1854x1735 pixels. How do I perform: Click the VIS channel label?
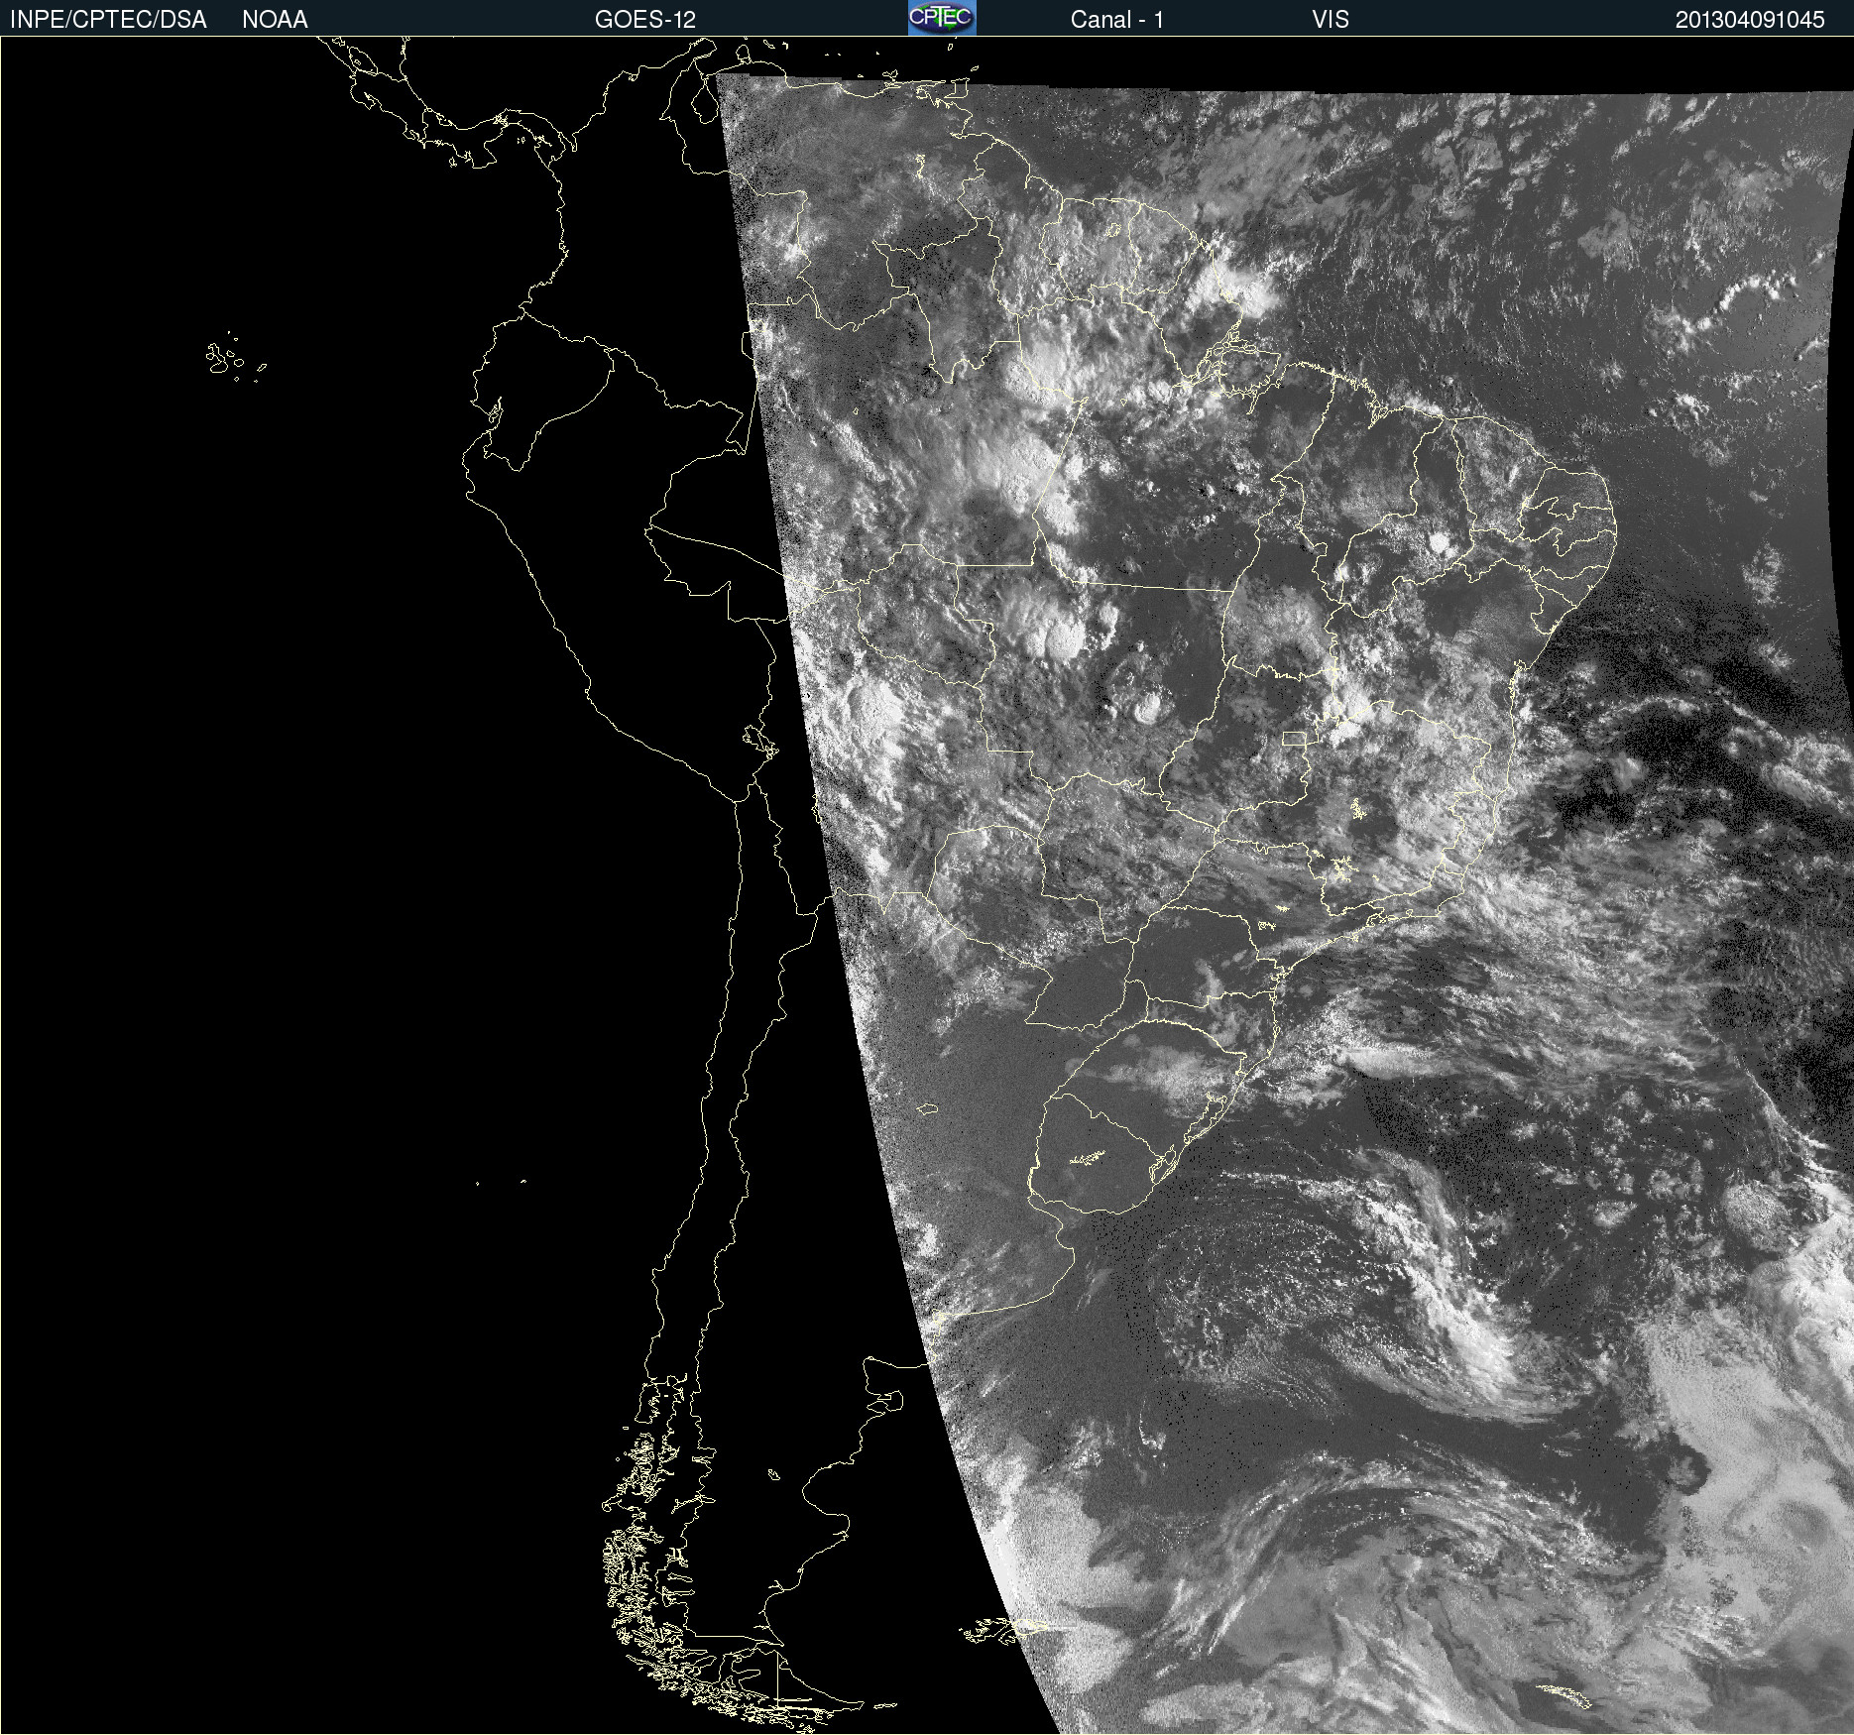(x=1331, y=20)
